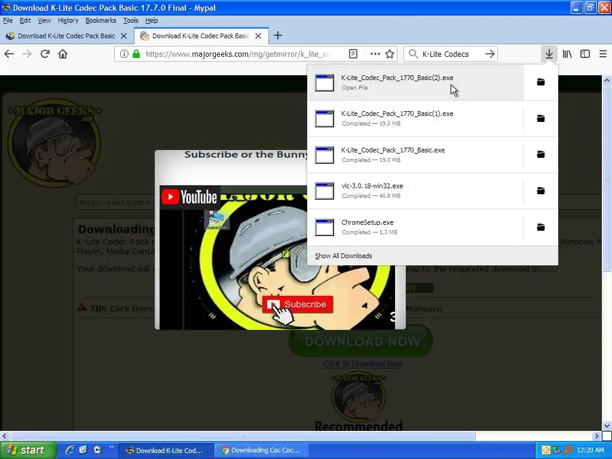The width and height of the screenshot is (612, 459).
Task: Click the vertical scrollbar down arrow
Action: click(607, 426)
